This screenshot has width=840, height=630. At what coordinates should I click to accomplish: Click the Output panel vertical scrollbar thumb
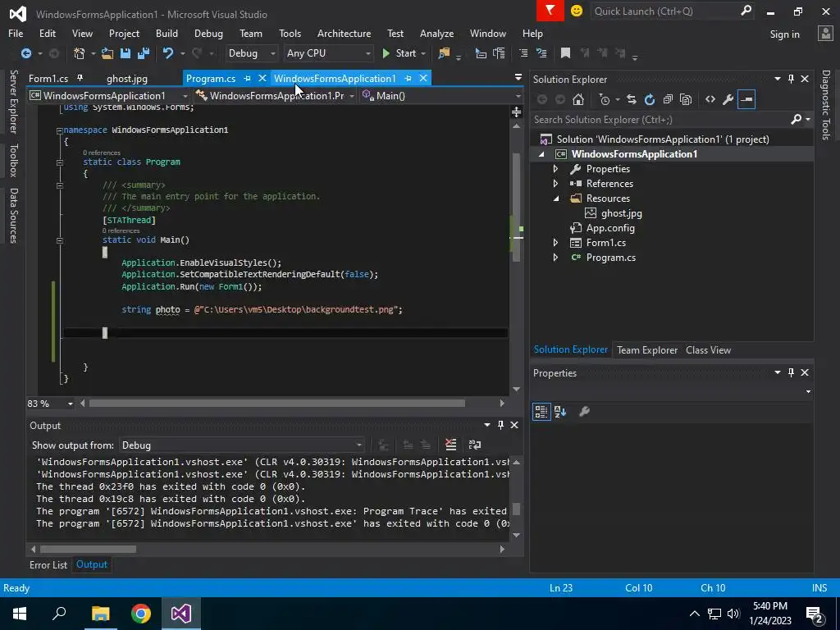[x=516, y=509]
